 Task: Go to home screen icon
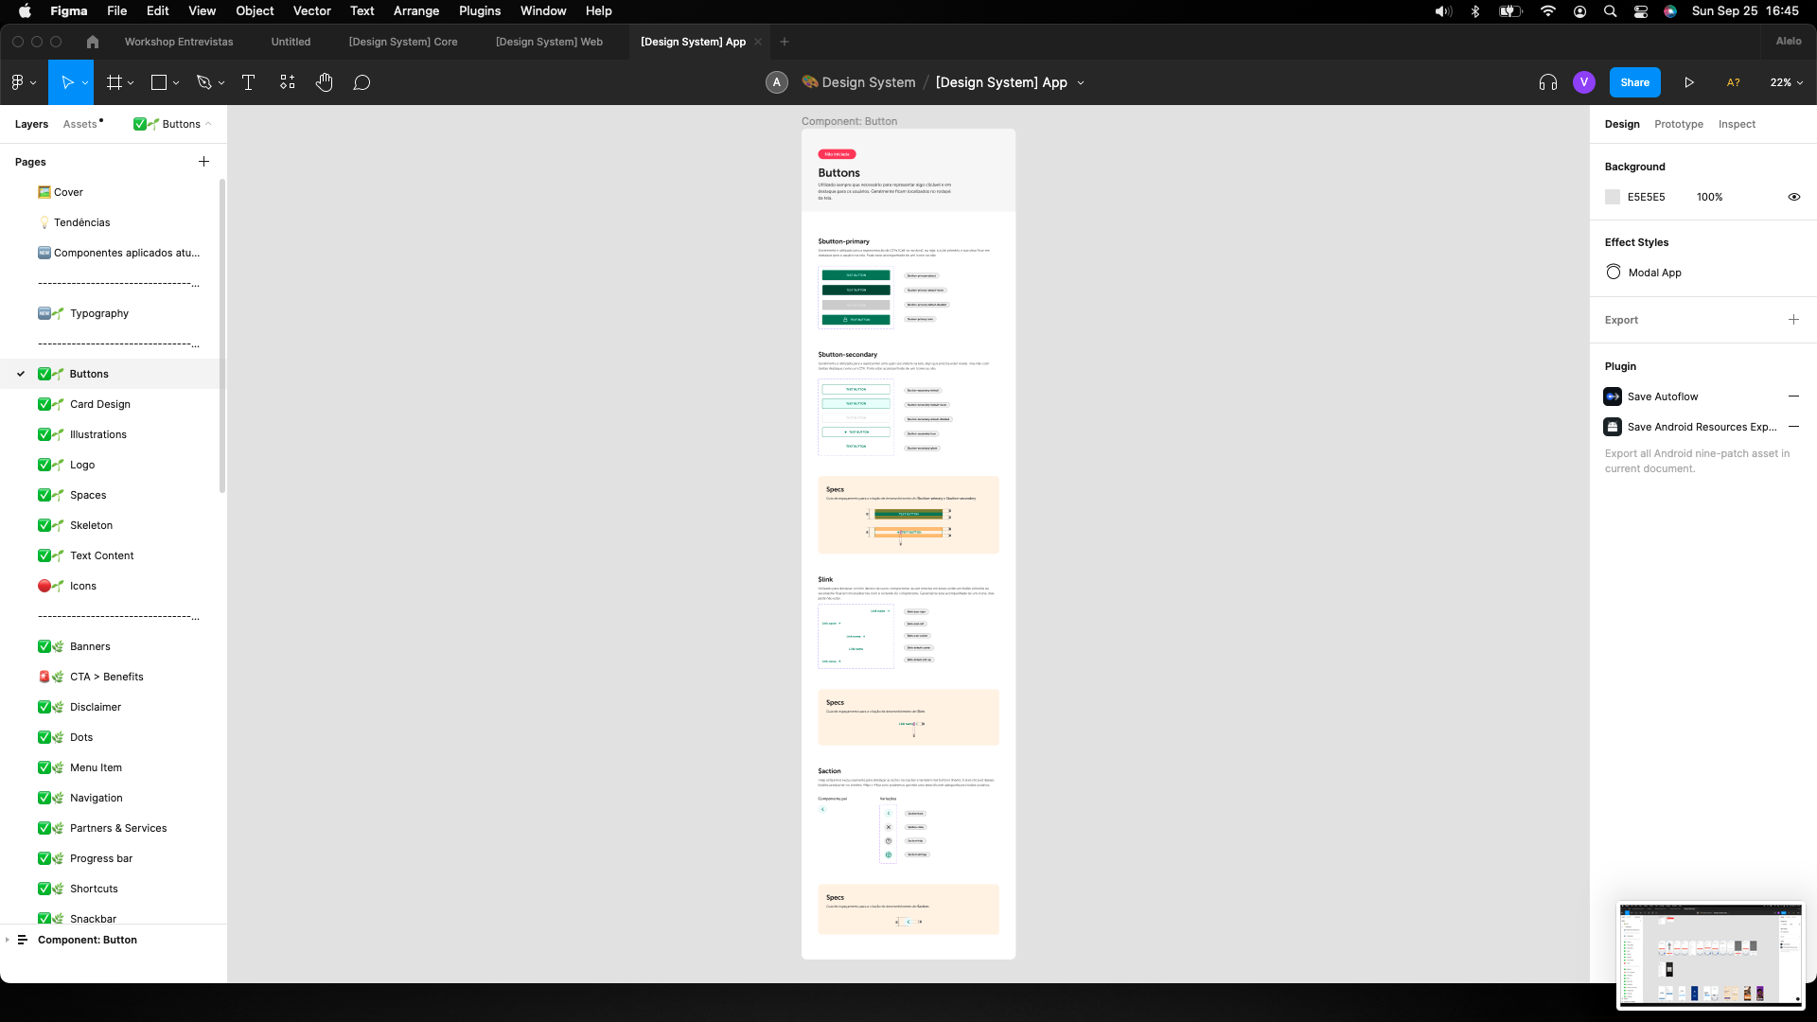click(x=92, y=42)
